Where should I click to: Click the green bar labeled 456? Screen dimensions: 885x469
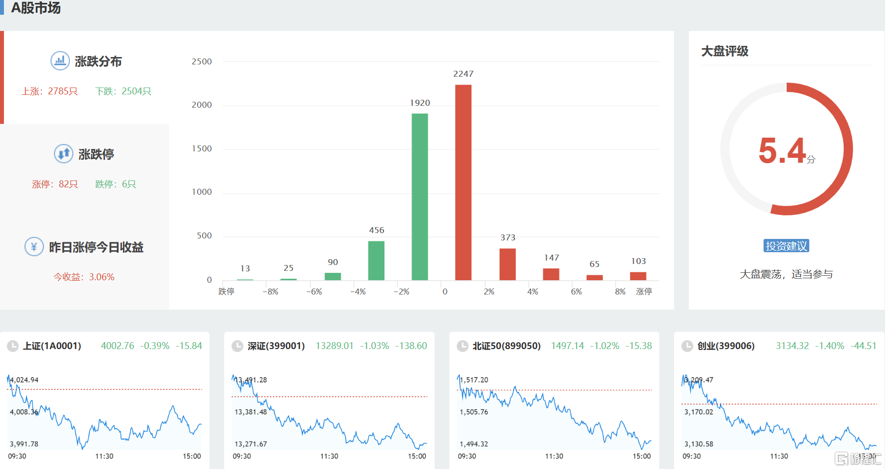pyautogui.click(x=376, y=261)
